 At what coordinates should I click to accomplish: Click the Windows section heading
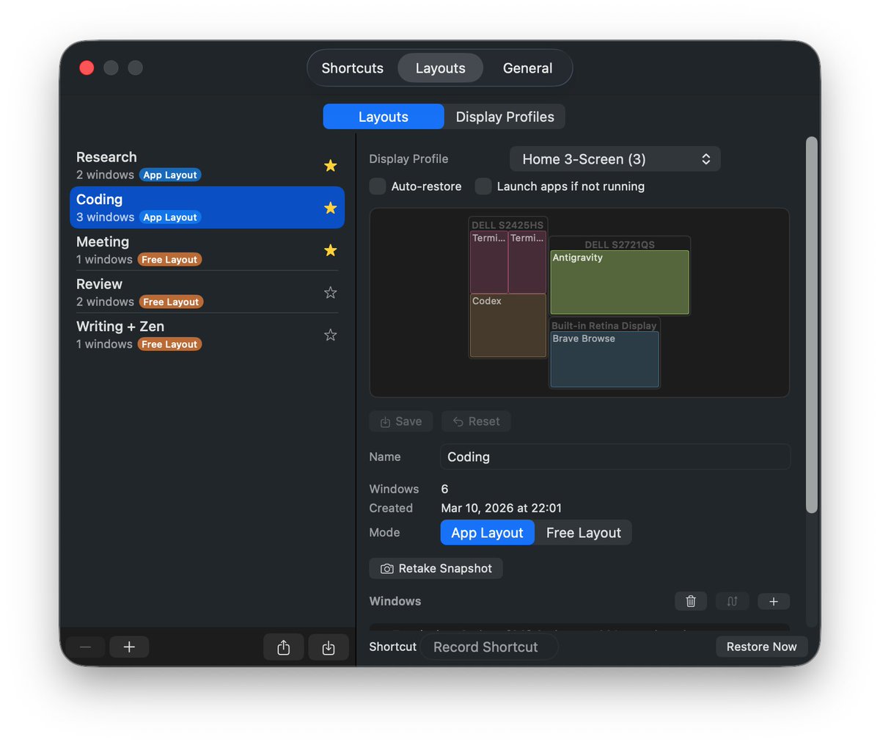[395, 601]
